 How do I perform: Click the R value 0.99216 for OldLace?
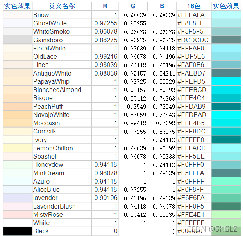[x=106, y=56]
